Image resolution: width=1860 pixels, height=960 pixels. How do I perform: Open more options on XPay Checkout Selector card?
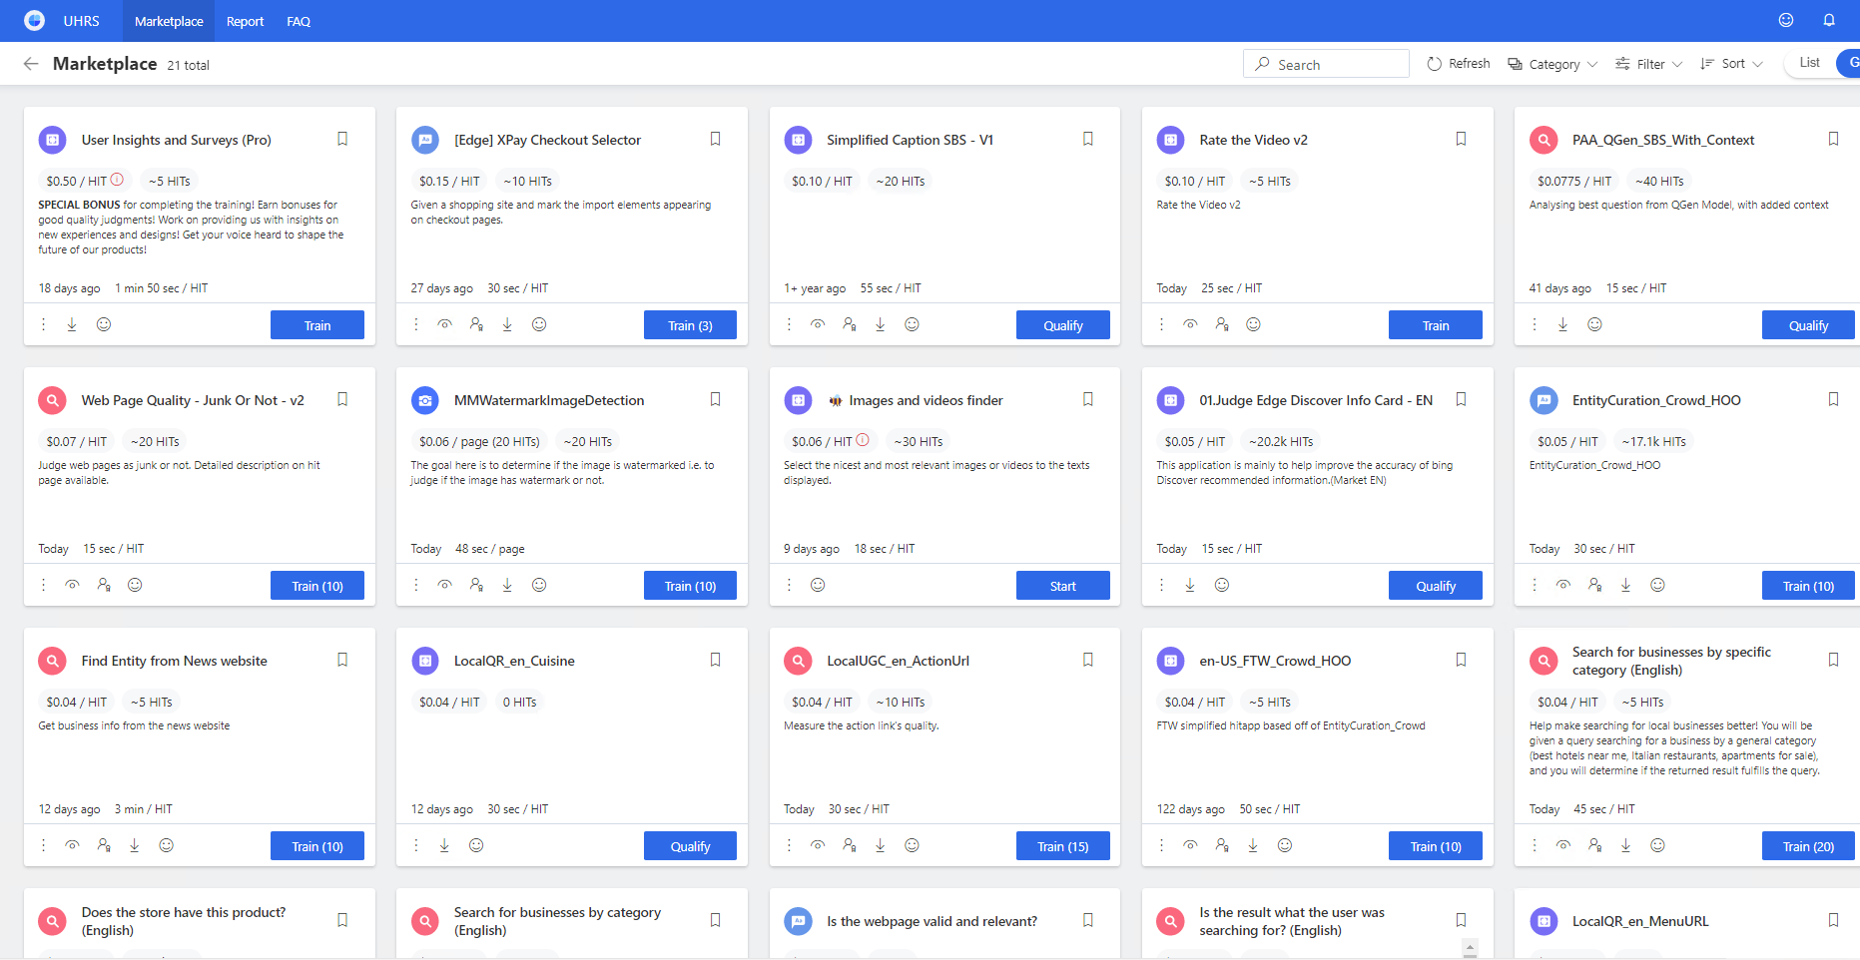point(416,324)
